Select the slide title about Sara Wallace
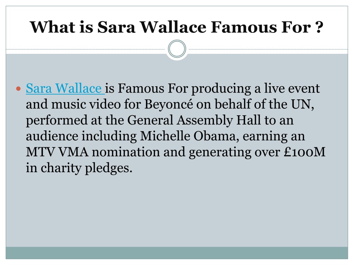354x265 pixels. [177, 27]
